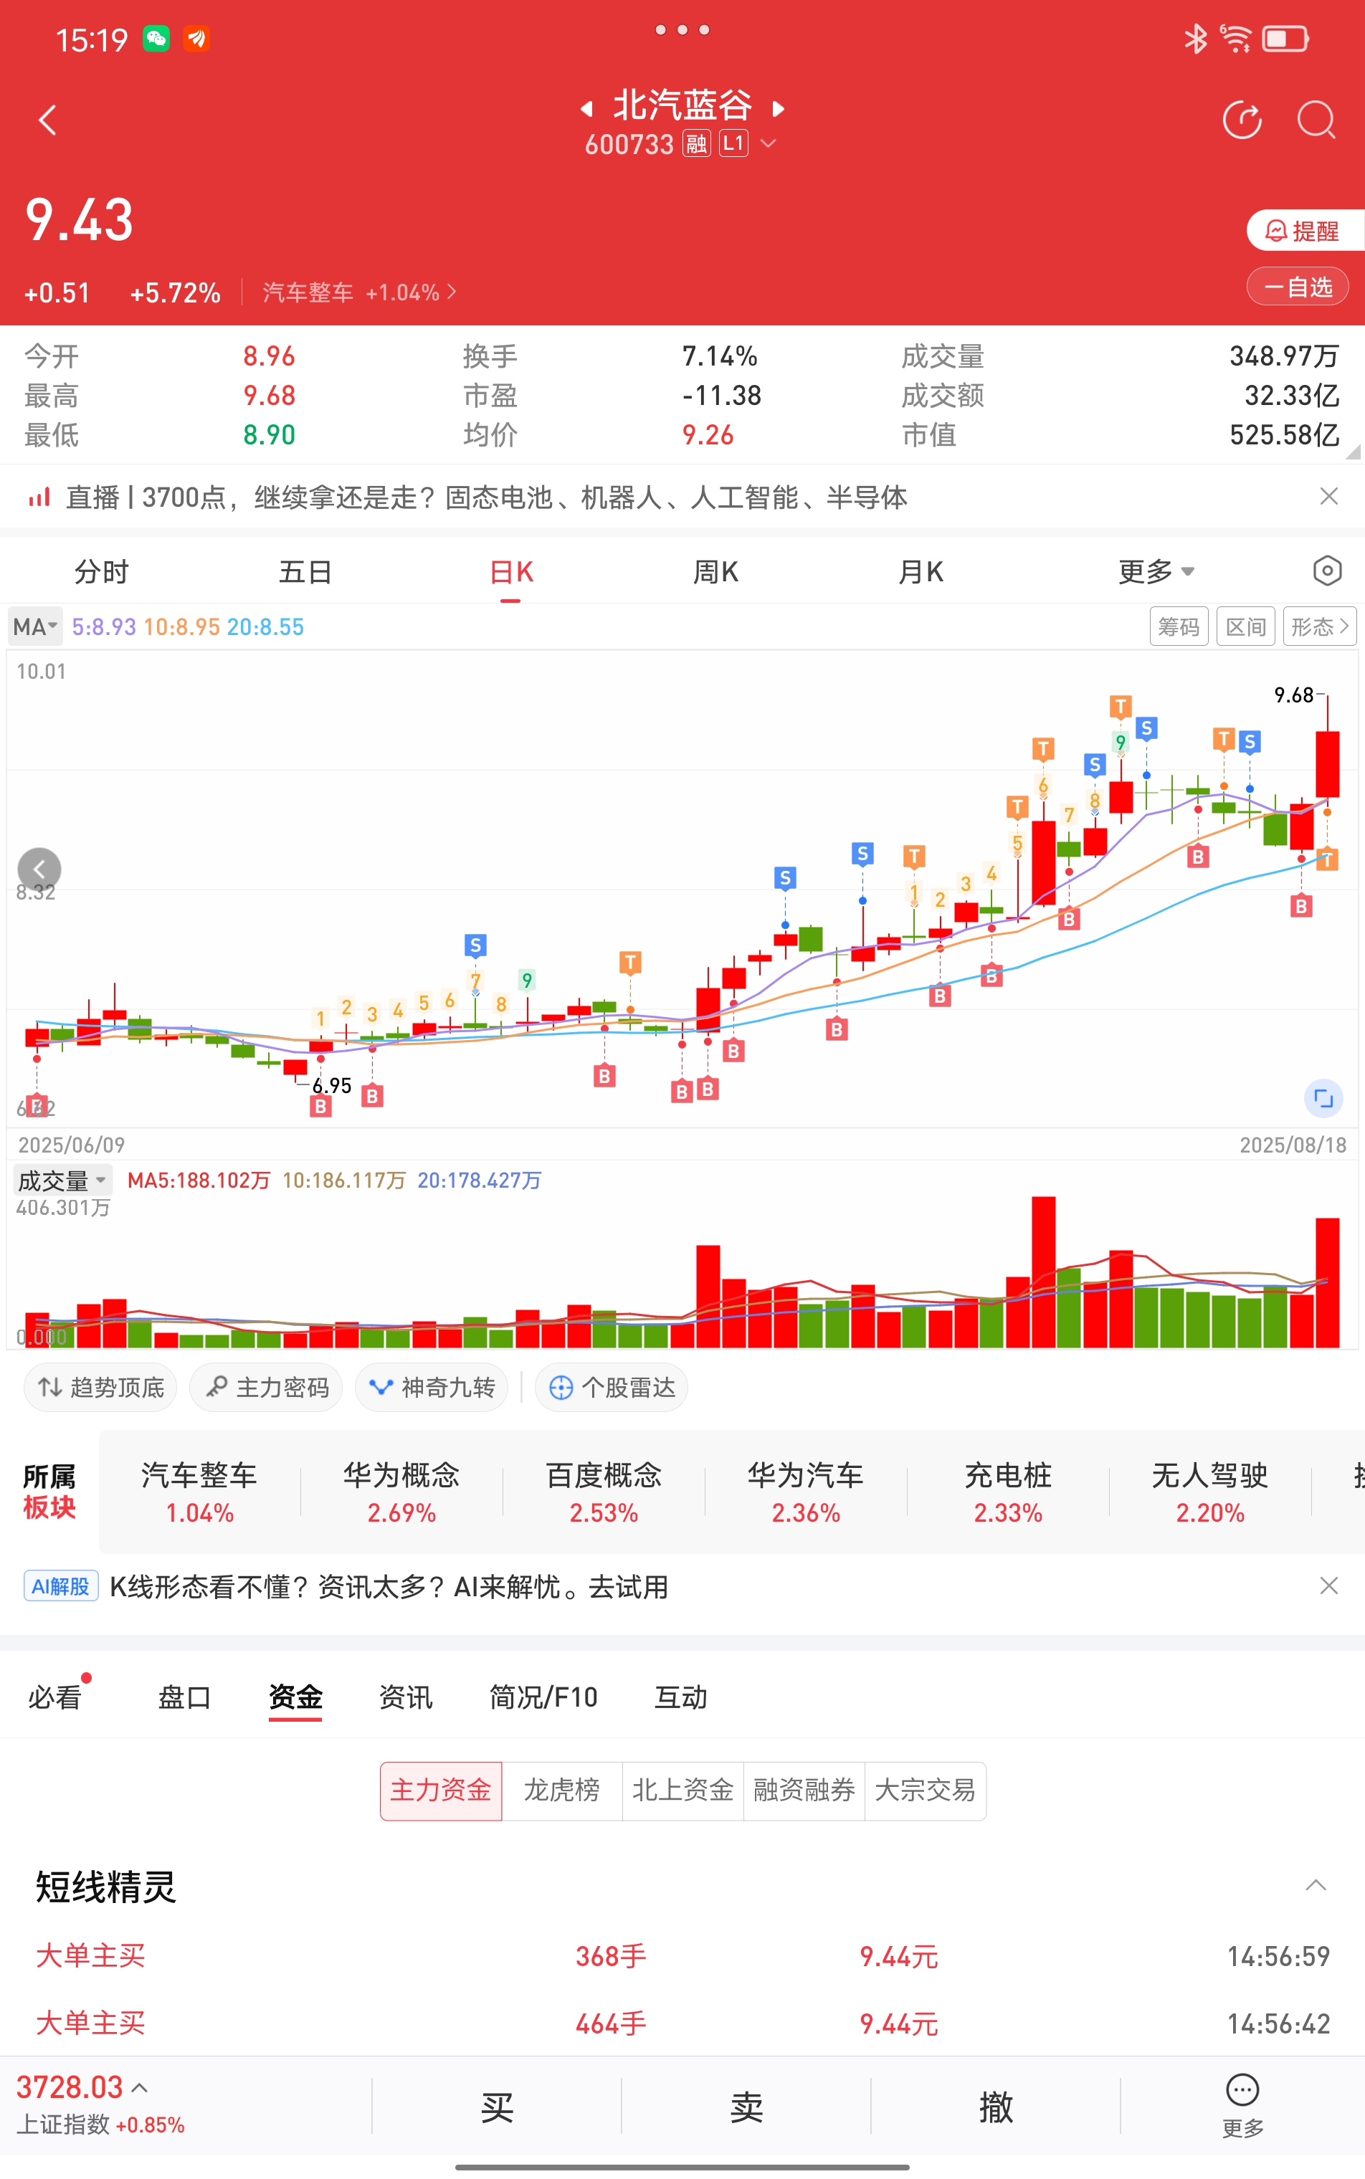Screen dimensions: 1365x2179
Task: Go to previous stock via left triangle
Action: (587, 109)
